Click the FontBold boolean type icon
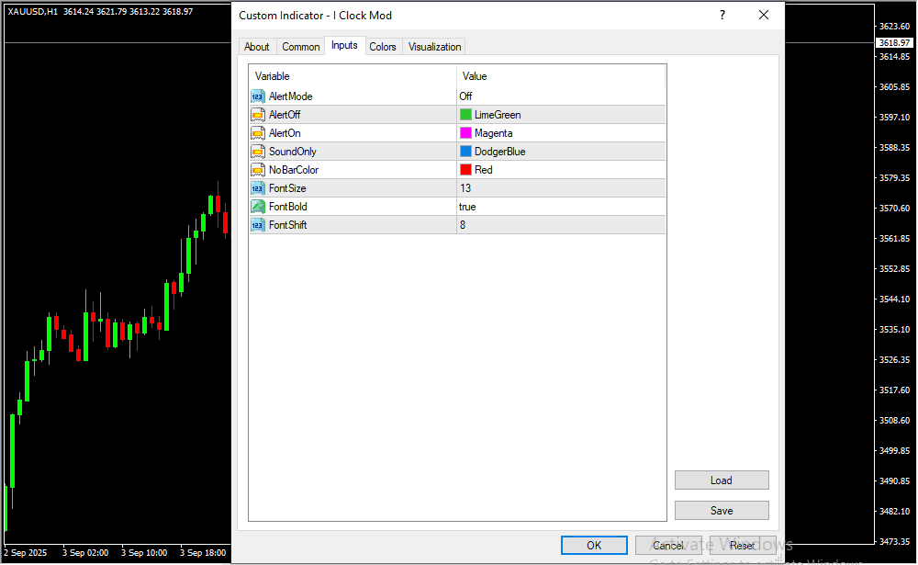The width and height of the screenshot is (918, 565). 257,207
